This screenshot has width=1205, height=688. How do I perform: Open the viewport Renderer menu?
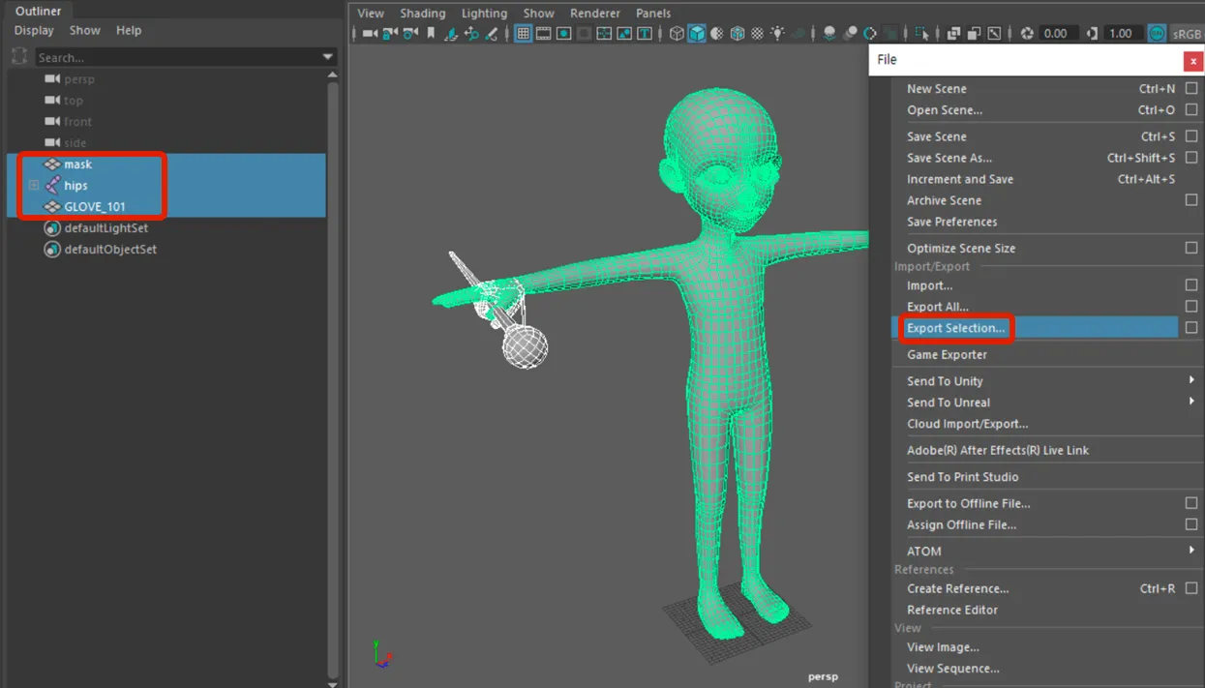[x=595, y=14]
